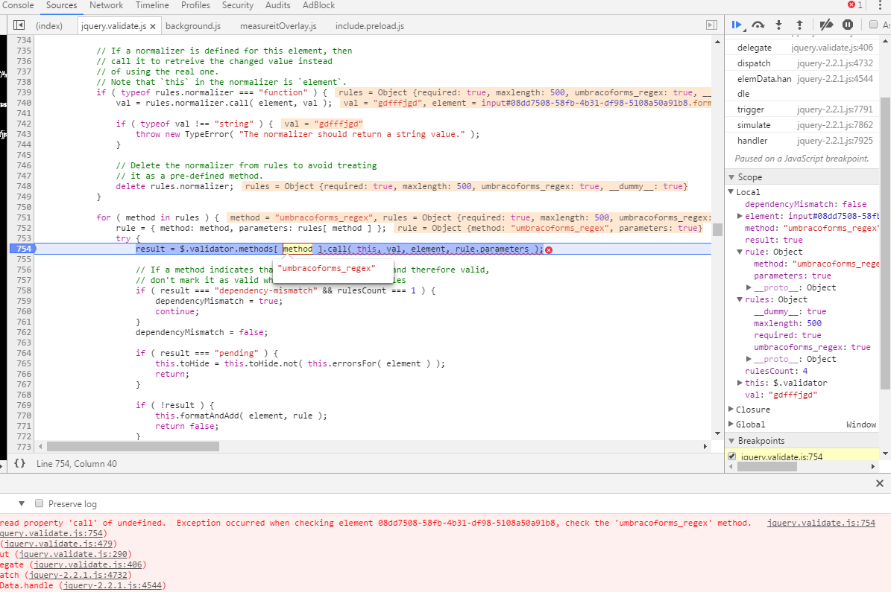Switch to the (index) file tab
This screenshot has height=592, width=891.
49,26
